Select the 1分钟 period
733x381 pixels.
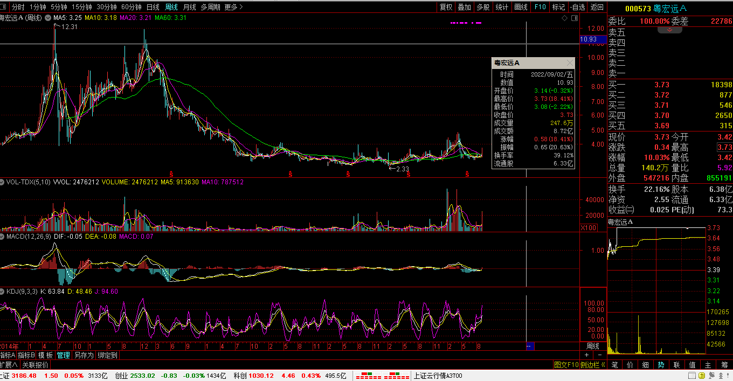pyautogui.click(x=38, y=7)
